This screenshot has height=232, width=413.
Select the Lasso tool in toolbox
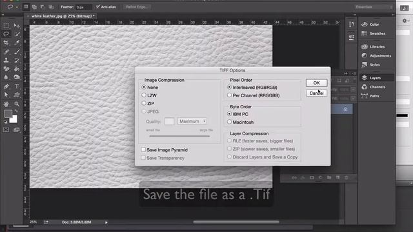coord(6,34)
